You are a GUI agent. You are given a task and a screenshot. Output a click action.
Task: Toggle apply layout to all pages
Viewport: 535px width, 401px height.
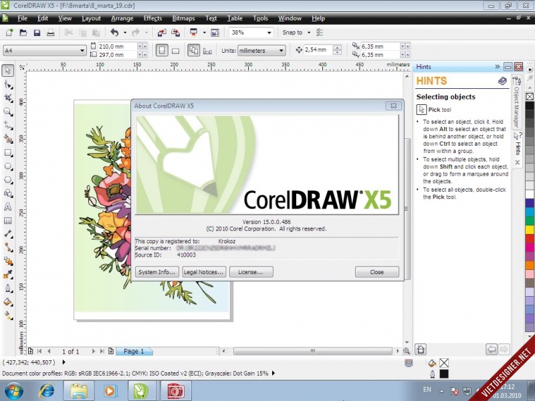[193, 51]
